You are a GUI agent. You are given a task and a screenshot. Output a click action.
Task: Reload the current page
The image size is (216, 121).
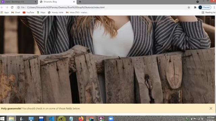(x=12, y=7)
